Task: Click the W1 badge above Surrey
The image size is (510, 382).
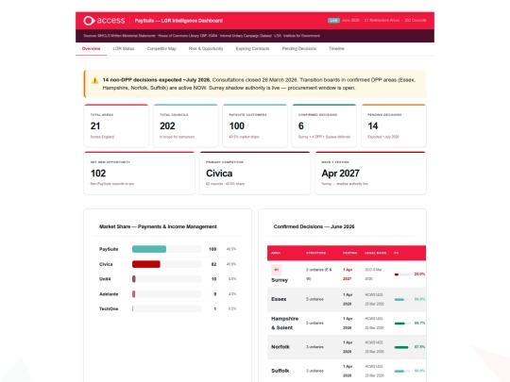Action: click(276, 270)
